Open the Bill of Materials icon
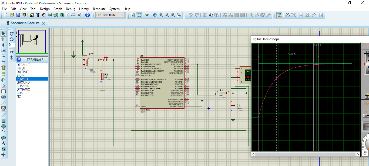The image size is (369, 166). 68,15
